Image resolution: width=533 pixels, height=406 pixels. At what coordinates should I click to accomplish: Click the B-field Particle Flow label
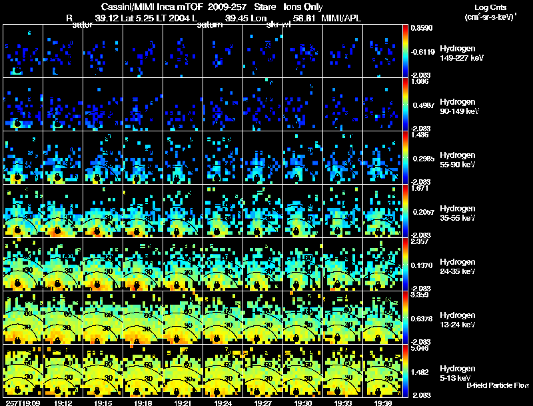(x=498, y=385)
